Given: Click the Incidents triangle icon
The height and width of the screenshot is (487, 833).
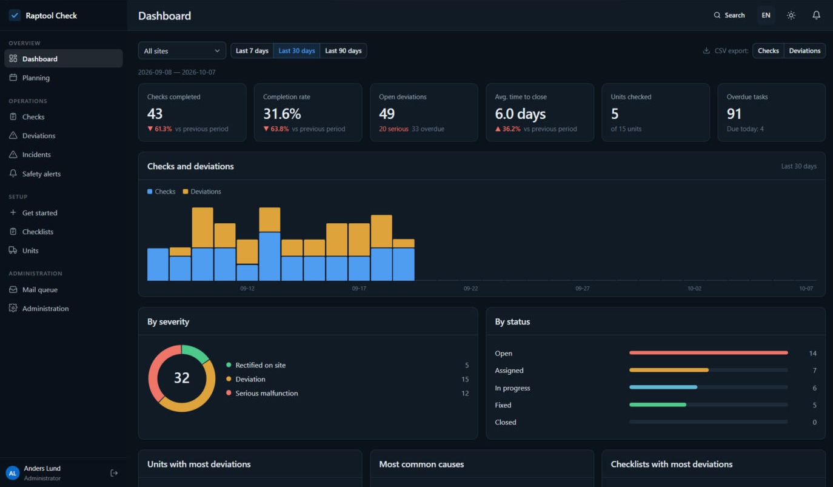Looking at the screenshot, I should click(13, 155).
